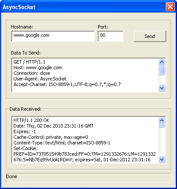Click the down arrow of Data Received scrollbar
The height and width of the screenshot is (189, 177).
pos(162,160)
